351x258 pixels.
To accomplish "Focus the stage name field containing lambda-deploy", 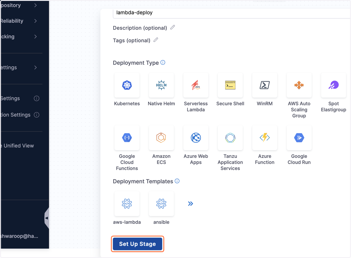I will click(232, 13).
